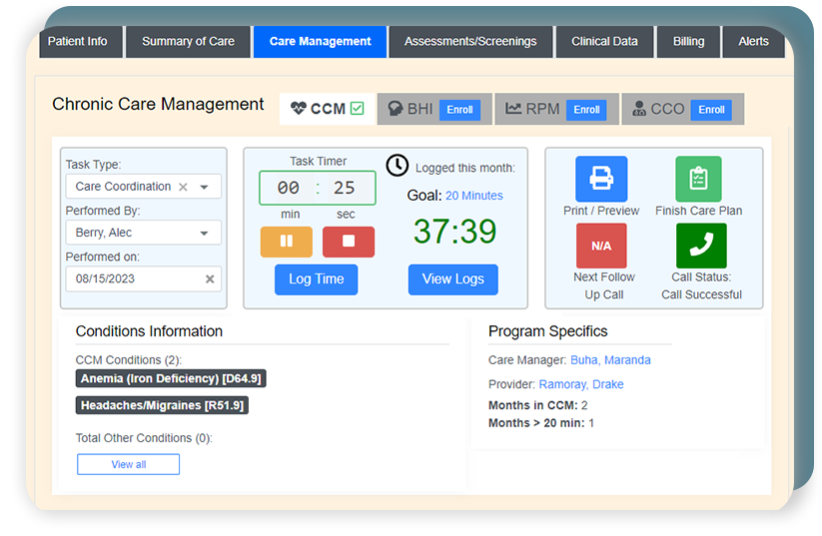
Task: Stop the task timer
Action: coord(349,242)
